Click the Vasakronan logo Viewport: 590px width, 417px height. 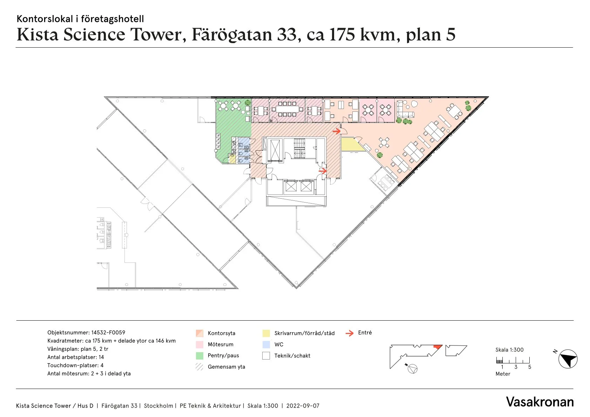point(540,402)
